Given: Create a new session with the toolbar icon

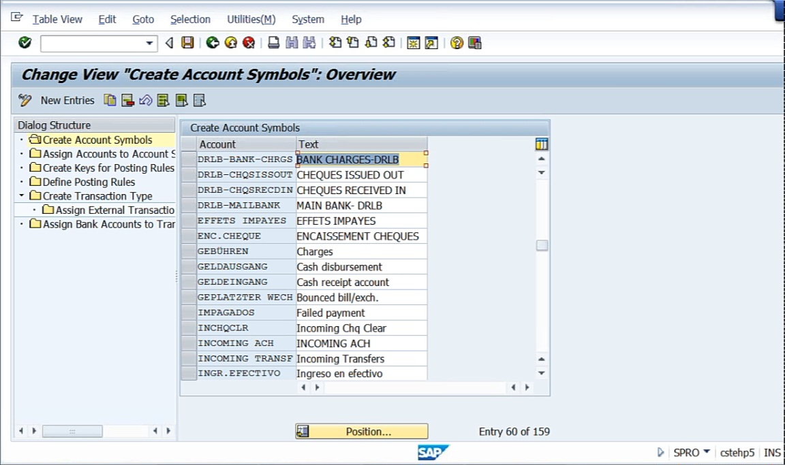Looking at the screenshot, I should 413,43.
